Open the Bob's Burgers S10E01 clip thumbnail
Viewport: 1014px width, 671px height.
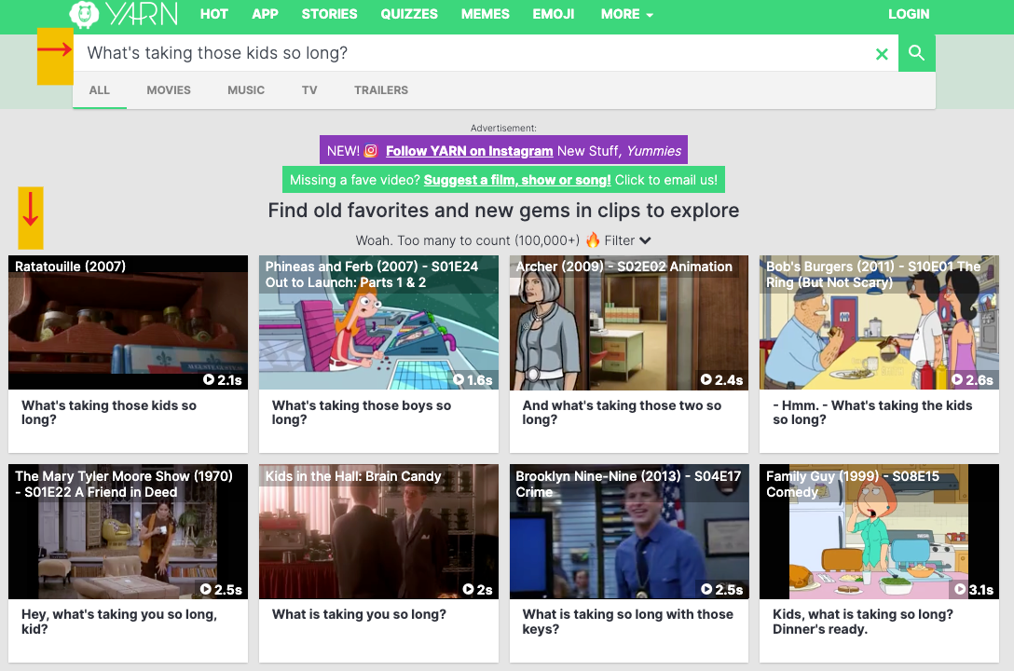[x=880, y=322]
